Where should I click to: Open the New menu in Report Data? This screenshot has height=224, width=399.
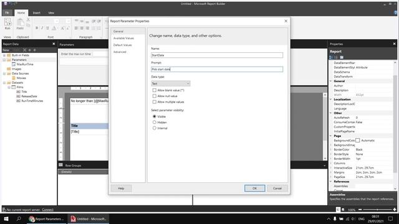click(x=6, y=50)
